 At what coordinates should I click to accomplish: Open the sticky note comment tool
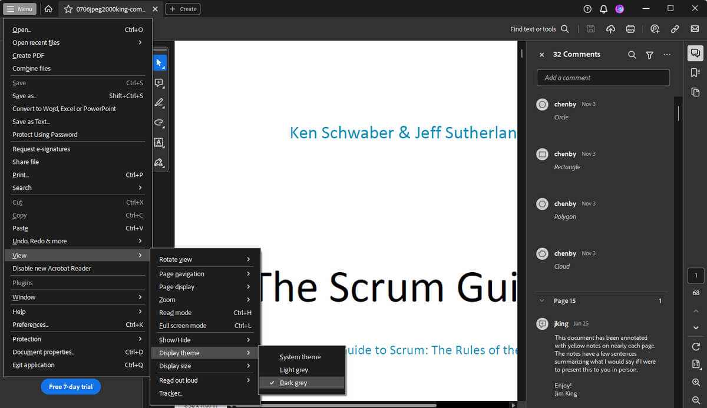tap(160, 83)
